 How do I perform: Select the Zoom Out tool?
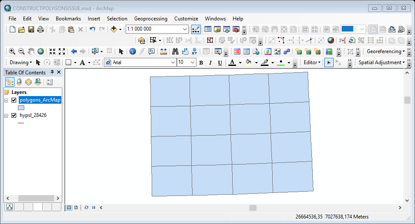21,51
